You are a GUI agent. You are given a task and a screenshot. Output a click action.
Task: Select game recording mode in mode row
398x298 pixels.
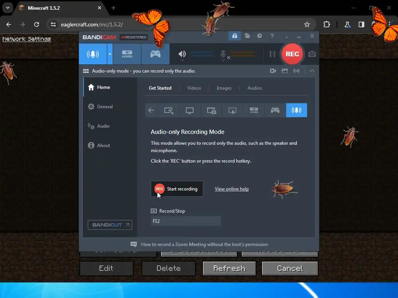[275, 110]
